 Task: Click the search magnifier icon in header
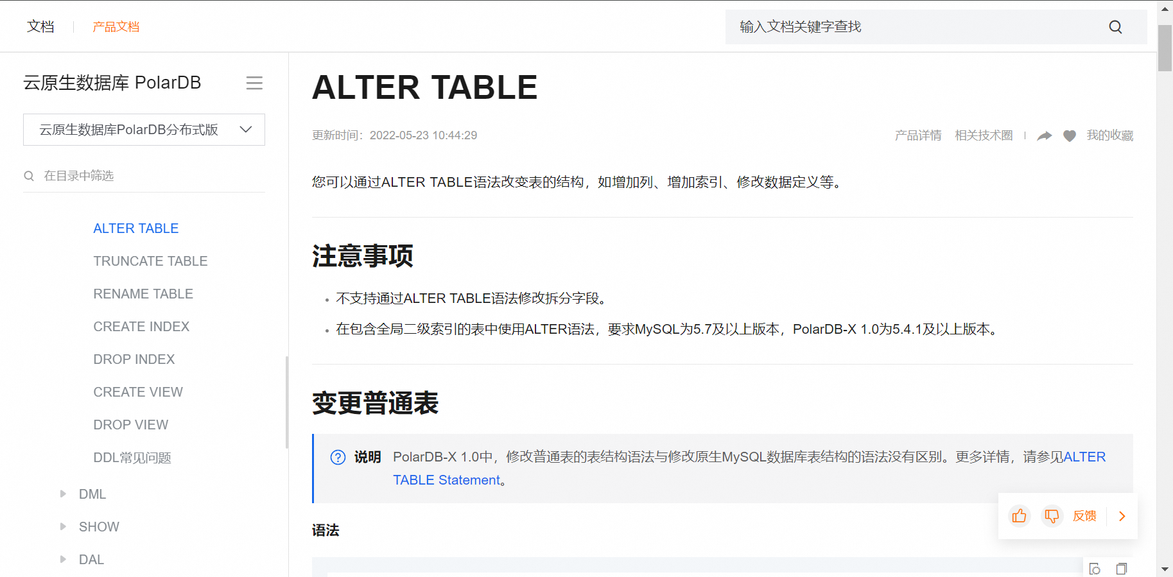(x=1115, y=27)
